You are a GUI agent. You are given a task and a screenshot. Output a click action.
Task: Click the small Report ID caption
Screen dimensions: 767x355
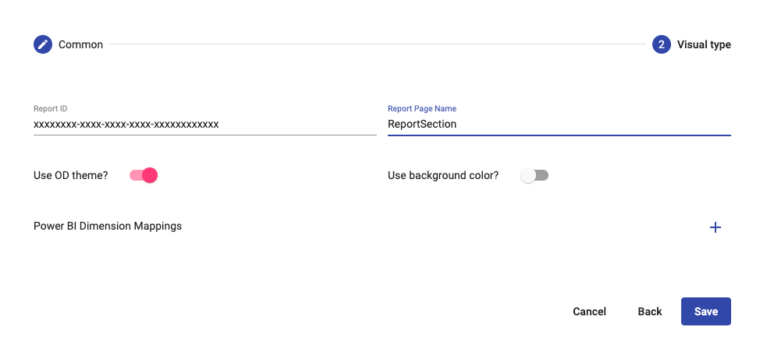(51, 108)
